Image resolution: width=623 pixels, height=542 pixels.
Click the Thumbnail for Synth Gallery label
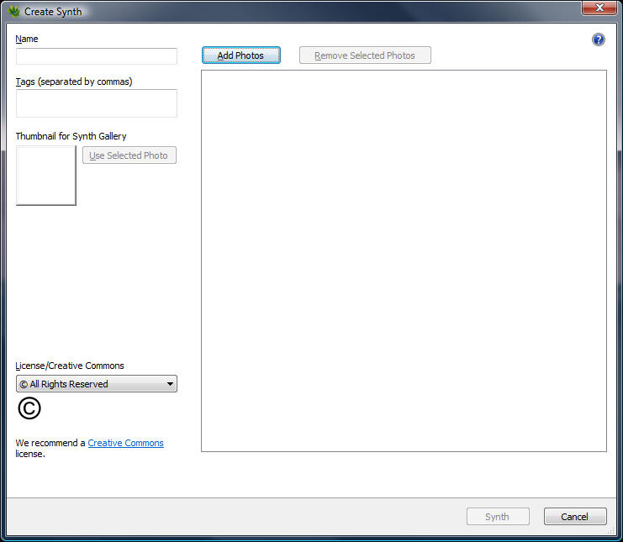coord(71,136)
